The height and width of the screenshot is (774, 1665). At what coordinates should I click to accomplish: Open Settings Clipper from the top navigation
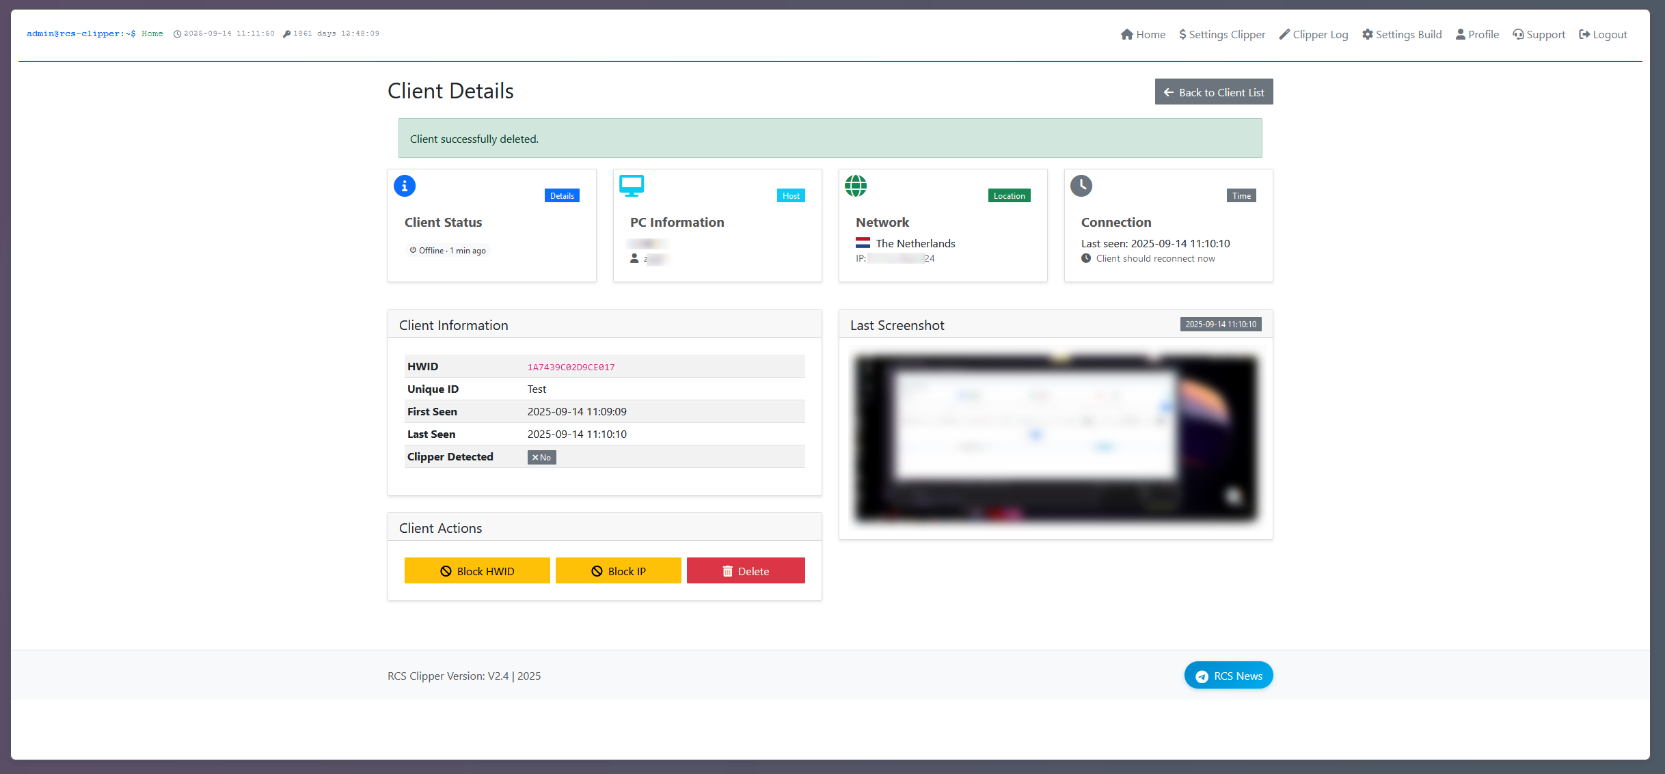pos(1222,34)
